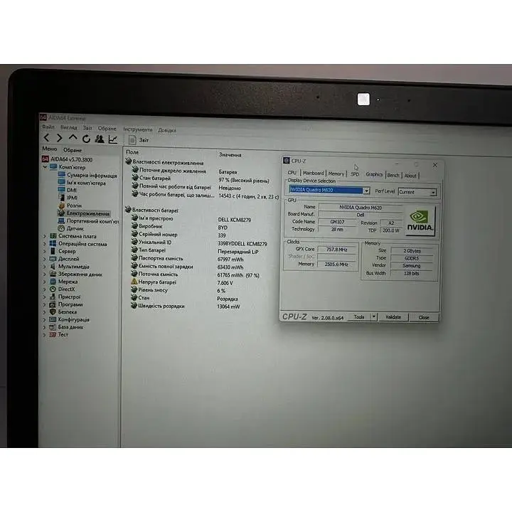Select AIDA64 v5.70.3800 root node
512x512 pixels.
[68, 159]
